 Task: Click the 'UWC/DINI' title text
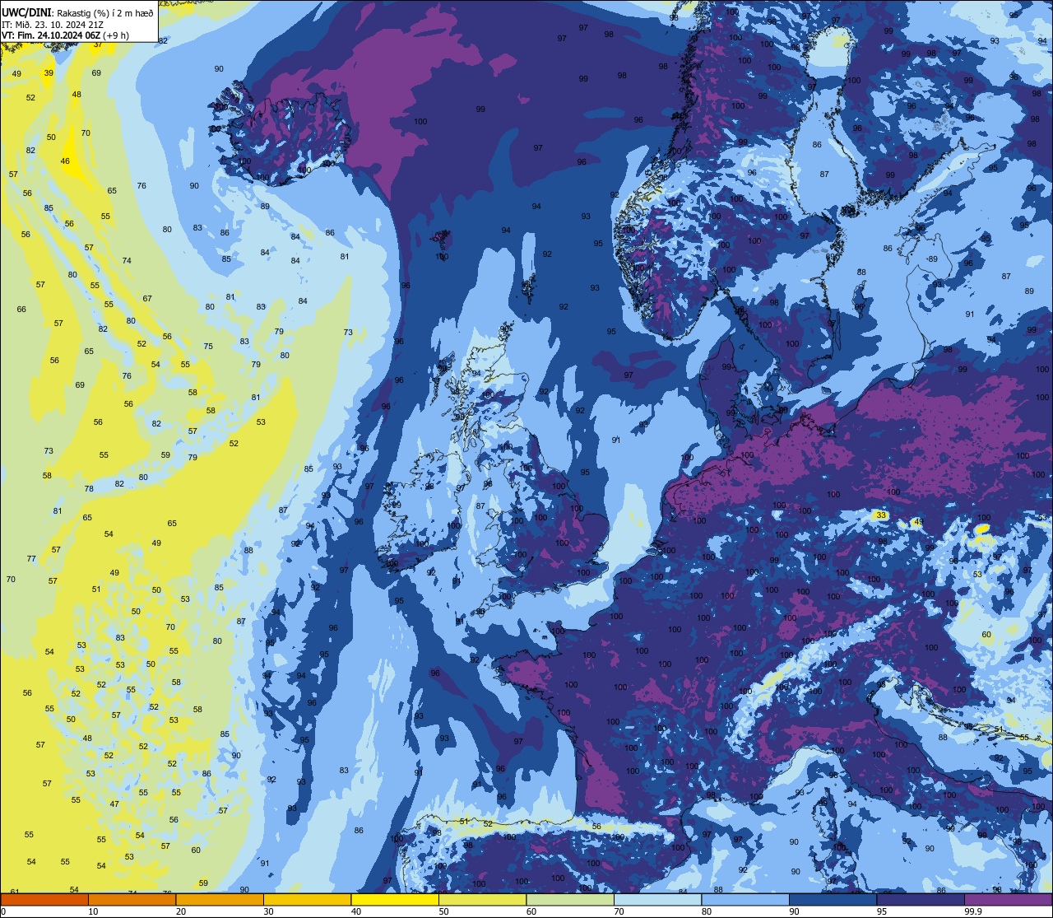(27, 12)
